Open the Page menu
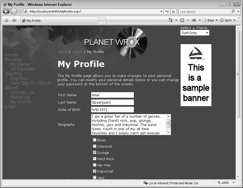The image size is (243, 188). coord(210,20)
